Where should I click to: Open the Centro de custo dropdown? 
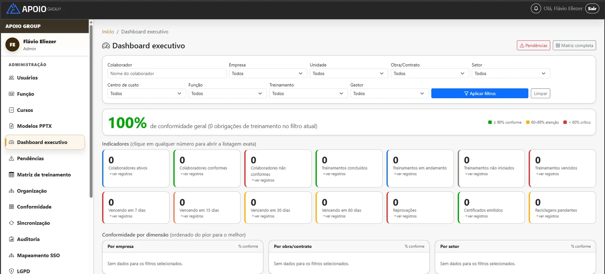(146, 94)
